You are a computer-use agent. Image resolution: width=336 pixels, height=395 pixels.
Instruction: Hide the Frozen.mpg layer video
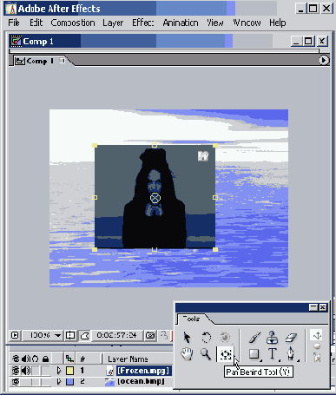[x=16, y=371]
